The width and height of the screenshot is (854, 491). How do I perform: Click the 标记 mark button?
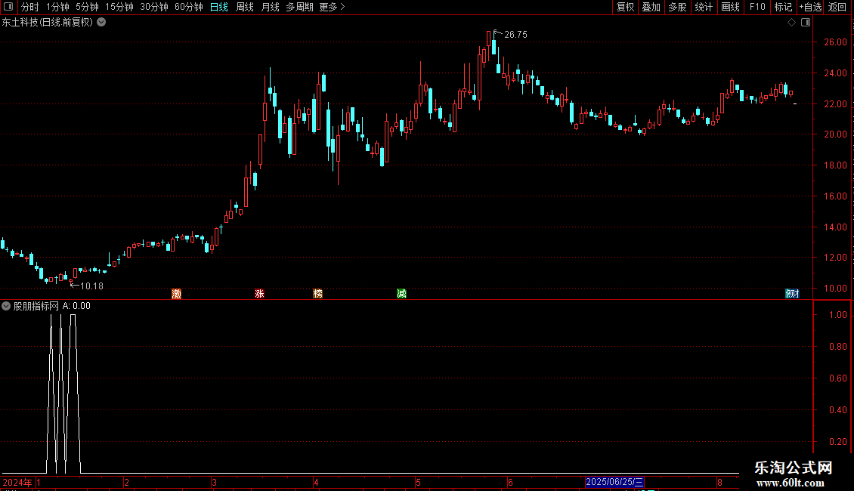coord(783,7)
